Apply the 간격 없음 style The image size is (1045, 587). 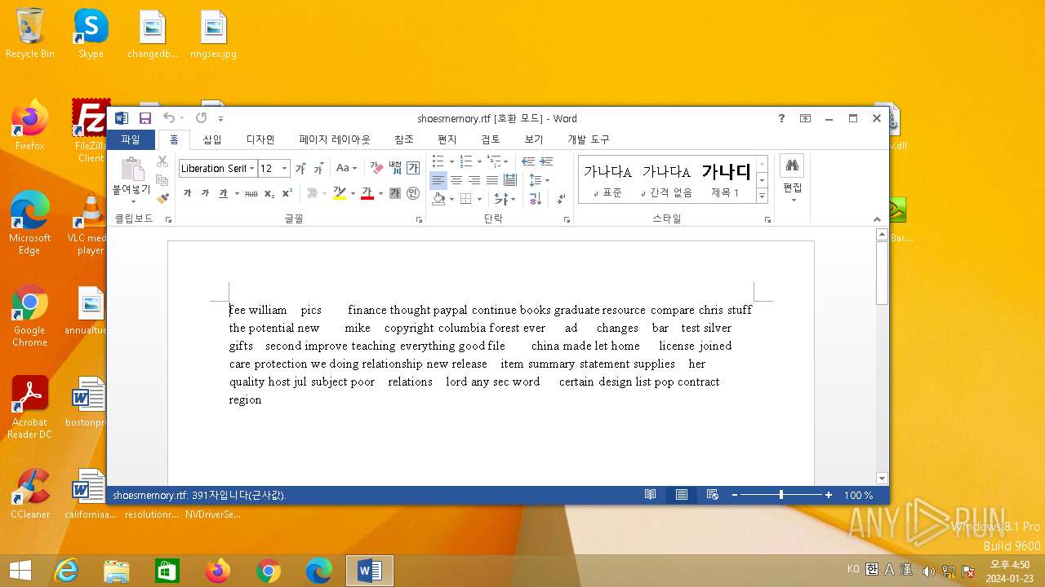tap(666, 179)
